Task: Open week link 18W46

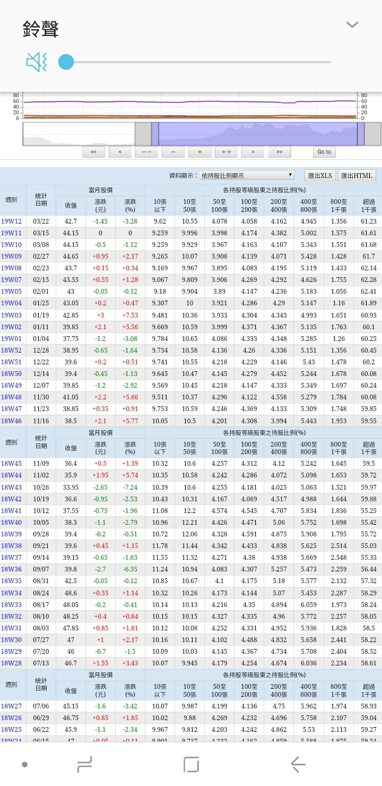Action: coord(11,421)
